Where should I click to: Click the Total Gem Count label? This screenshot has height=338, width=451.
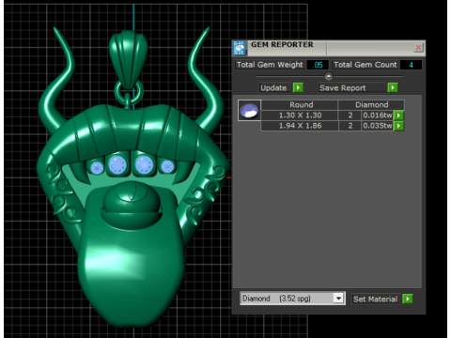[x=365, y=65]
